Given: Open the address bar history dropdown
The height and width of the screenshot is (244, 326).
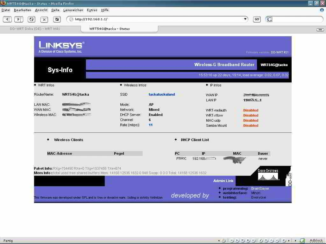Looking at the screenshot, I should 245,19.
